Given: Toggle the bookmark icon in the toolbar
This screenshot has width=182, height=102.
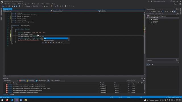Looking at the screenshot, I should (x=65, y=6).
